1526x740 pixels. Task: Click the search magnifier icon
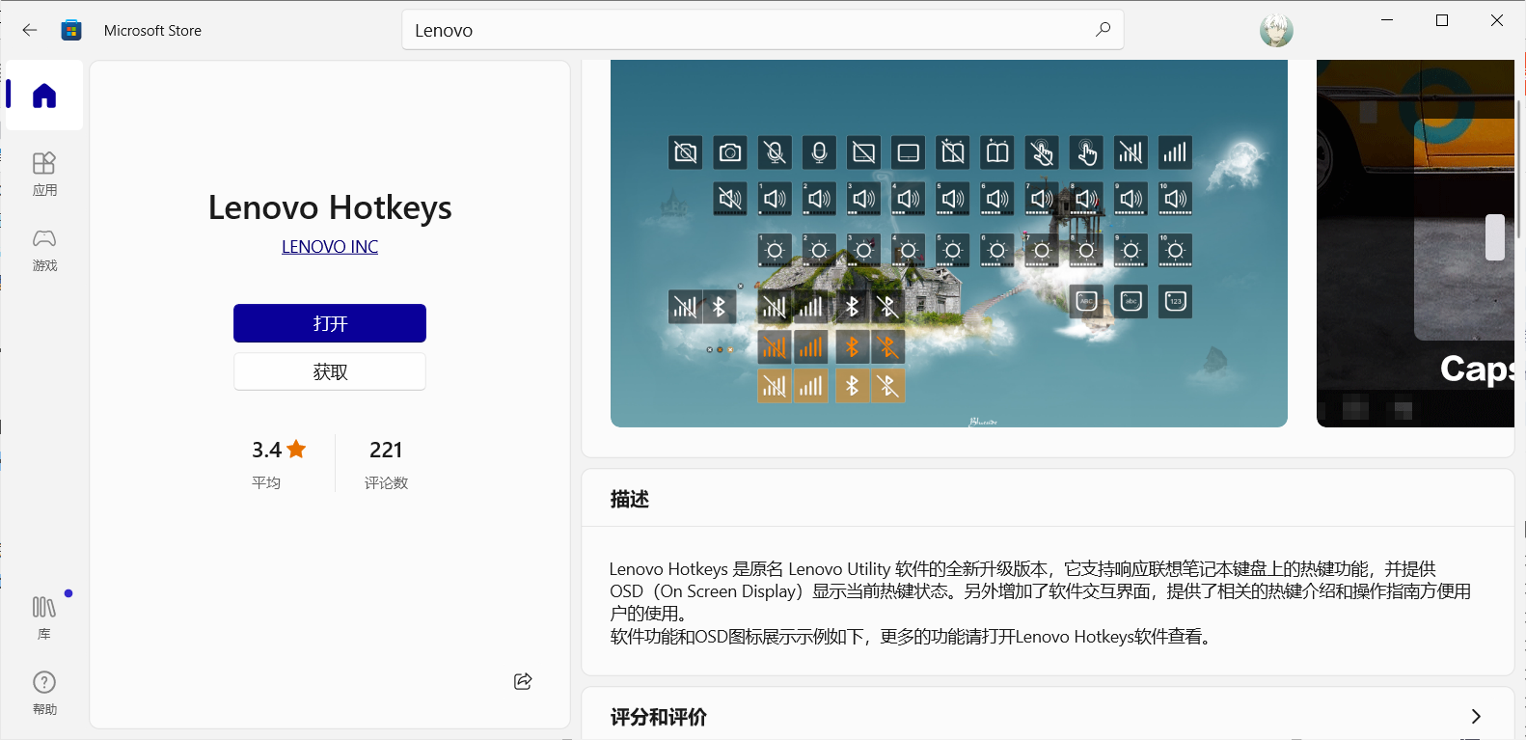pos(1103,30)
